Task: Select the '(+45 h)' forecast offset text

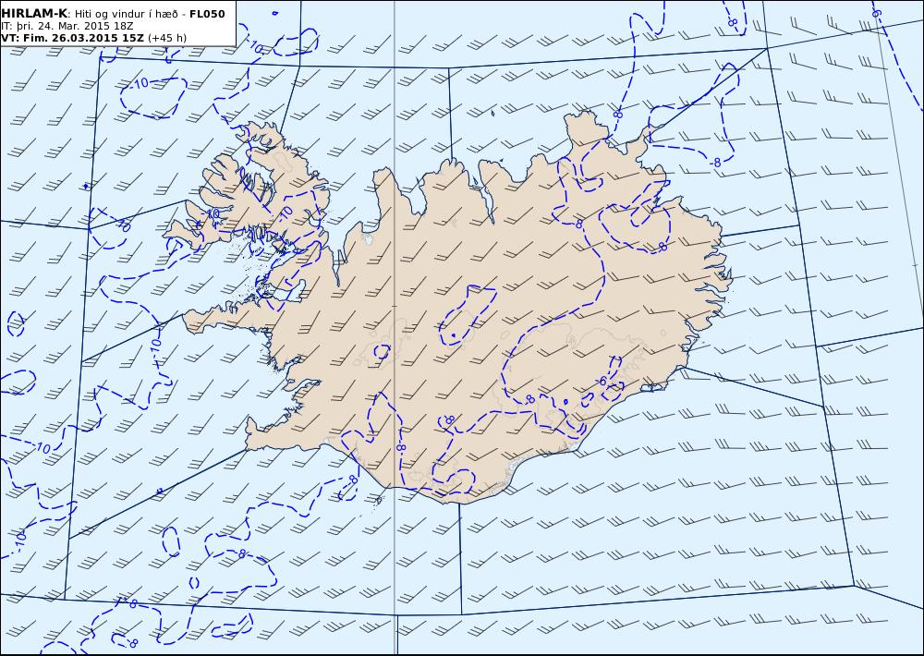Action: [x=166, y=38]
